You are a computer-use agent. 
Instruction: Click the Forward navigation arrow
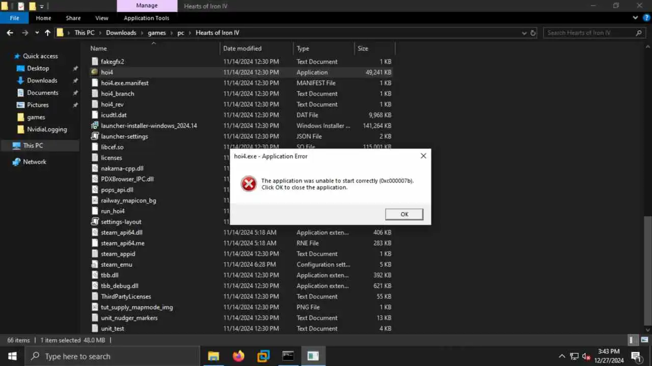click(x=24, y=33)
